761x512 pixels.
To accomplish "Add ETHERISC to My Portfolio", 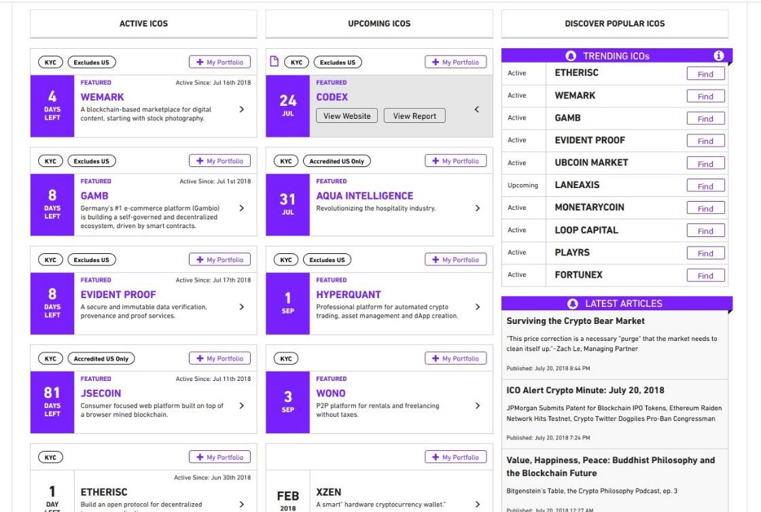I will [x=220, y=457].
